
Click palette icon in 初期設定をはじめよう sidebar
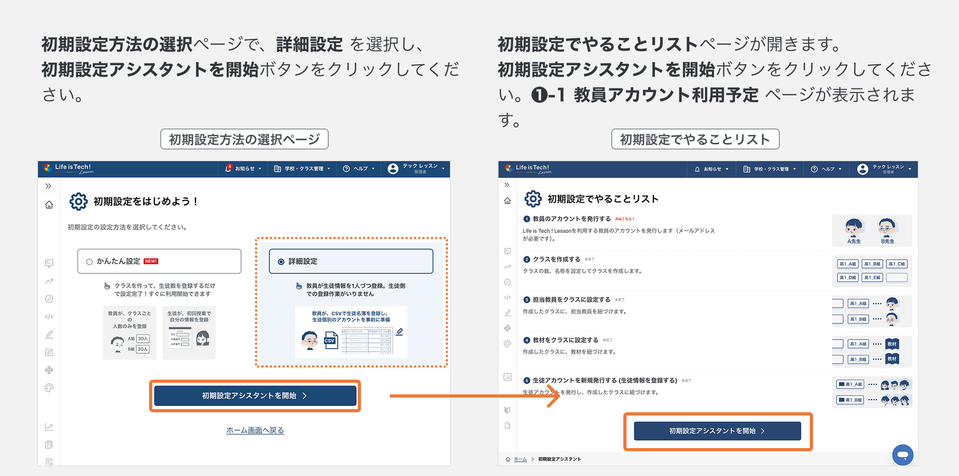(x=49, y=388)
